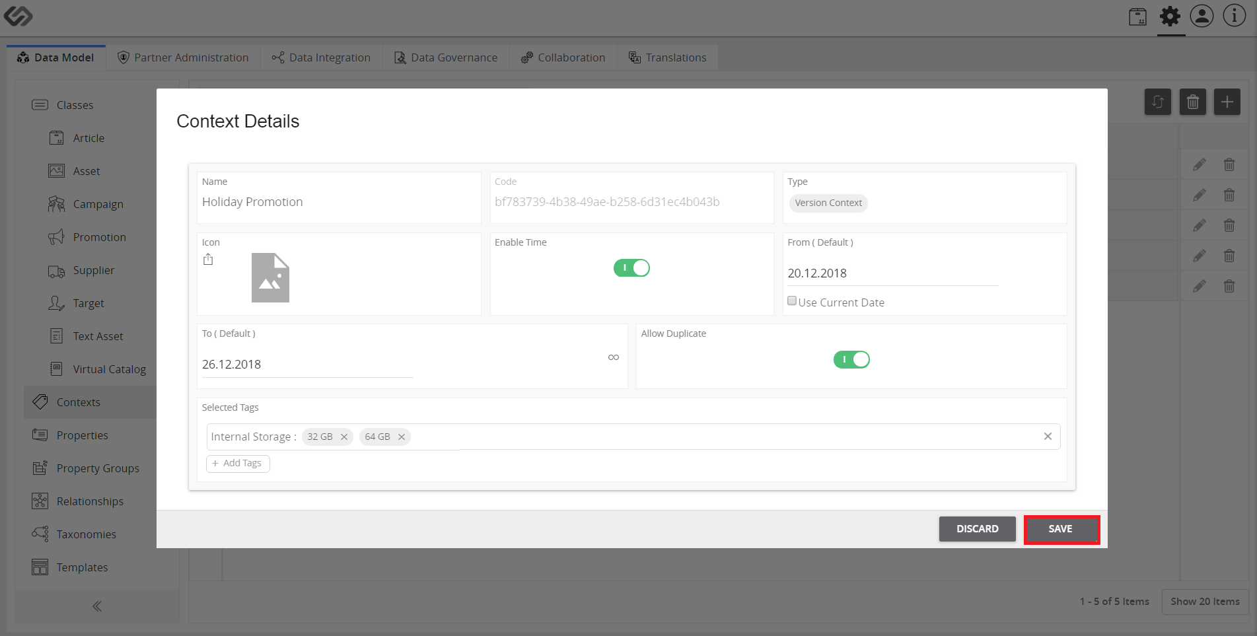Click the infinity icon in To field

(x=614, y=357)
